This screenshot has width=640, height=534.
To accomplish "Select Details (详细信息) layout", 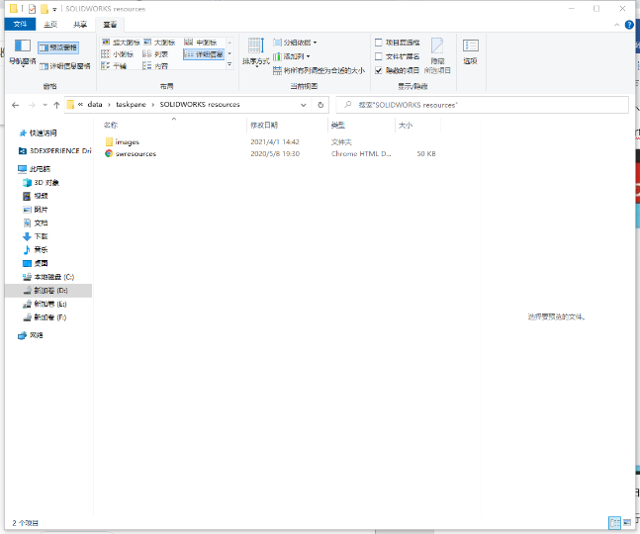I will [x=204, y=54].
